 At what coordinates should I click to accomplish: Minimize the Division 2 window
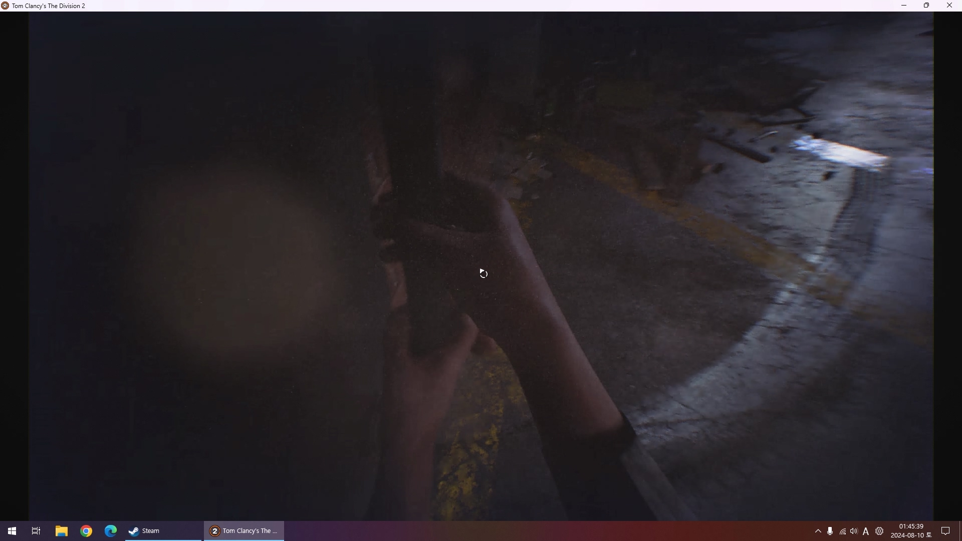(x=904, y=6)
